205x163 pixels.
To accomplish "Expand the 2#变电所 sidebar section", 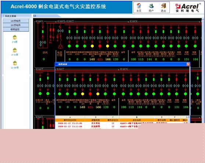I will point(16,25).
